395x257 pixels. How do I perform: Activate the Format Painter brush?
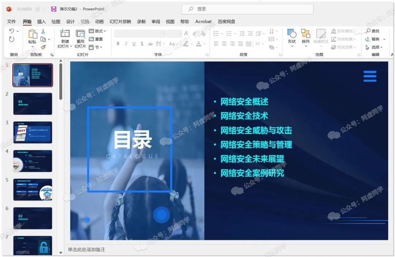click(43, 47)
